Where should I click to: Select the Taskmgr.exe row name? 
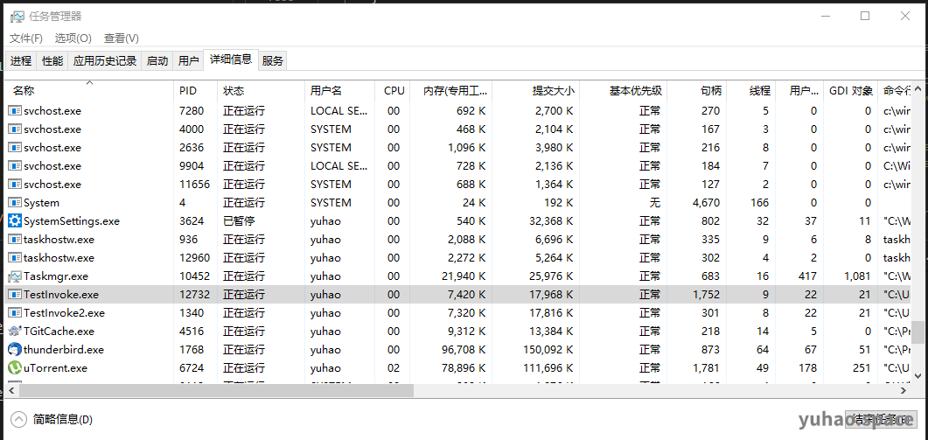[x=56, y=276]
